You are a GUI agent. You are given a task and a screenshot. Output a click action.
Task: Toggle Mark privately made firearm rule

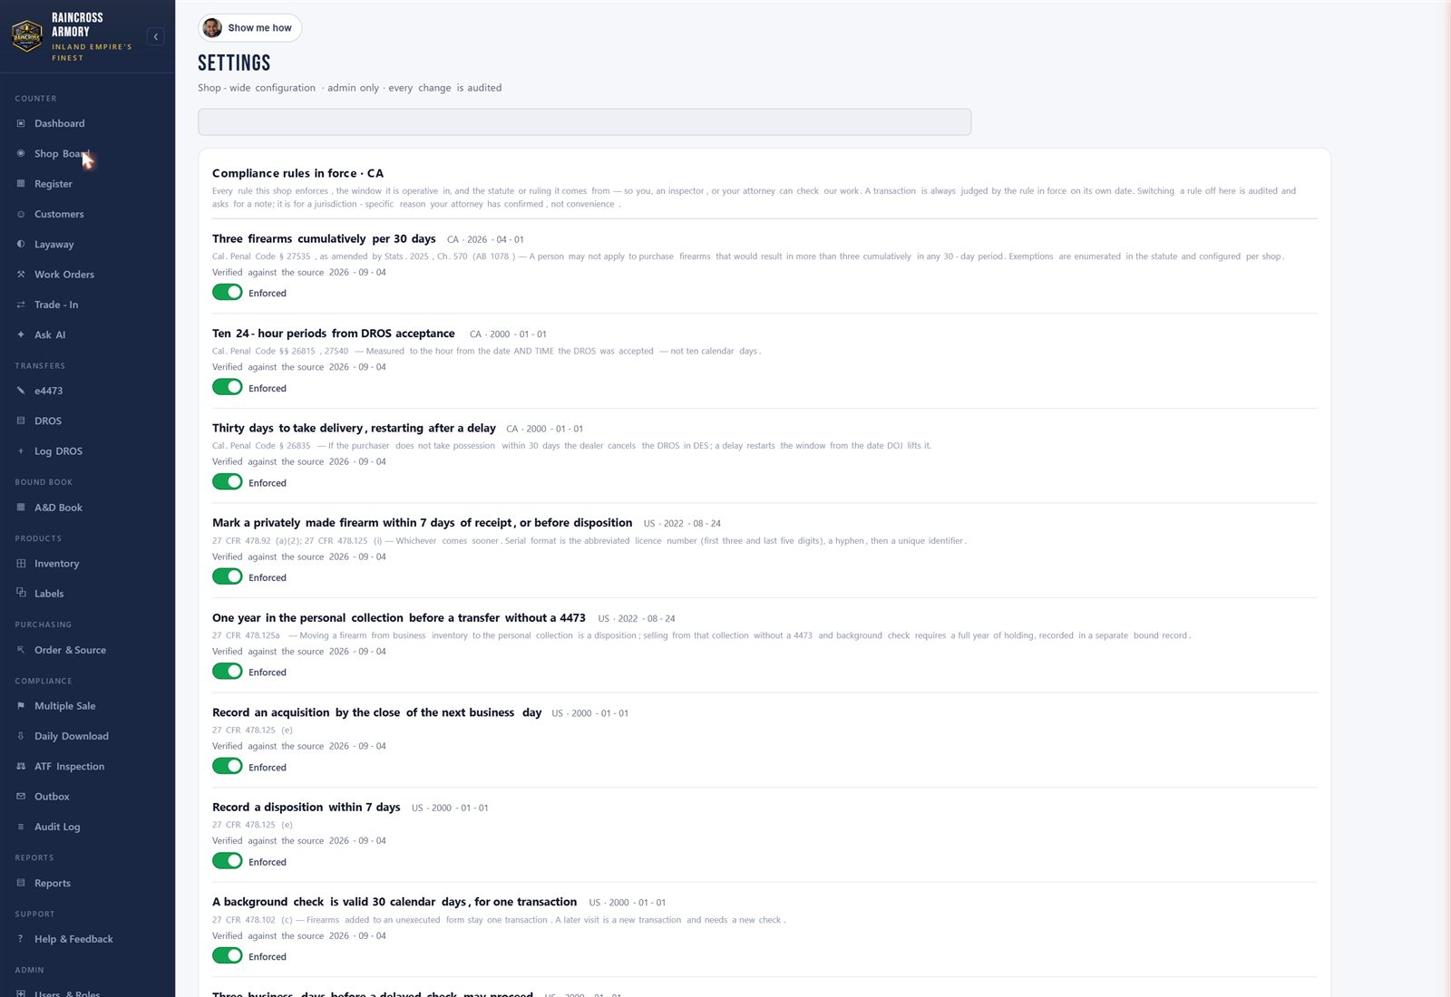click(228, 576)
